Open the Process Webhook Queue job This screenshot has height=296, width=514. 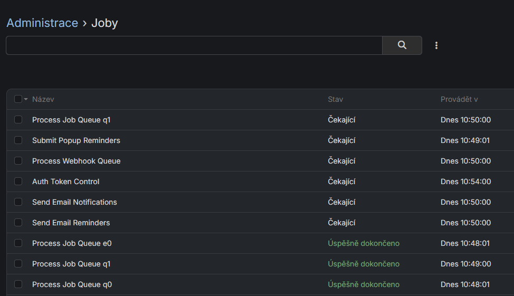click(76, 161)
